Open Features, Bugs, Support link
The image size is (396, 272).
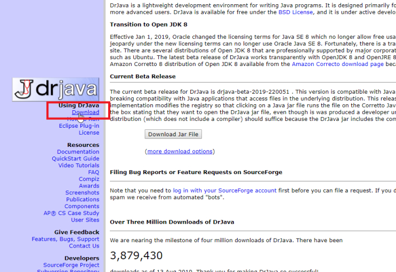pos(66,239)
